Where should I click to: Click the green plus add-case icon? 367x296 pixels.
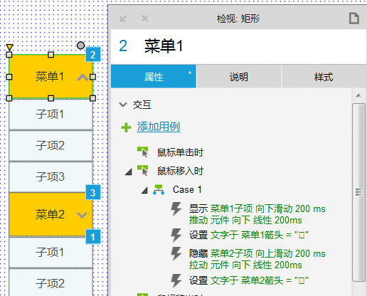[126, 127]
